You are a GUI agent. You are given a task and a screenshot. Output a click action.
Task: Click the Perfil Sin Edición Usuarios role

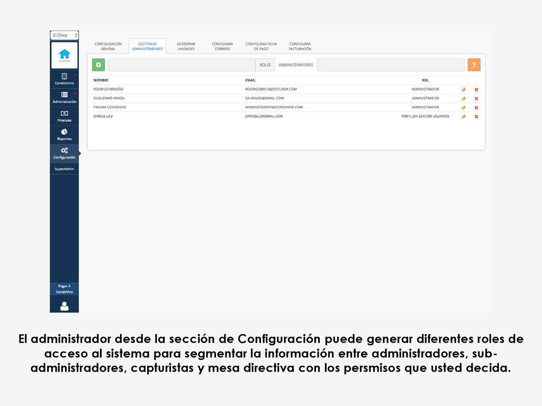tap(425, 116)
